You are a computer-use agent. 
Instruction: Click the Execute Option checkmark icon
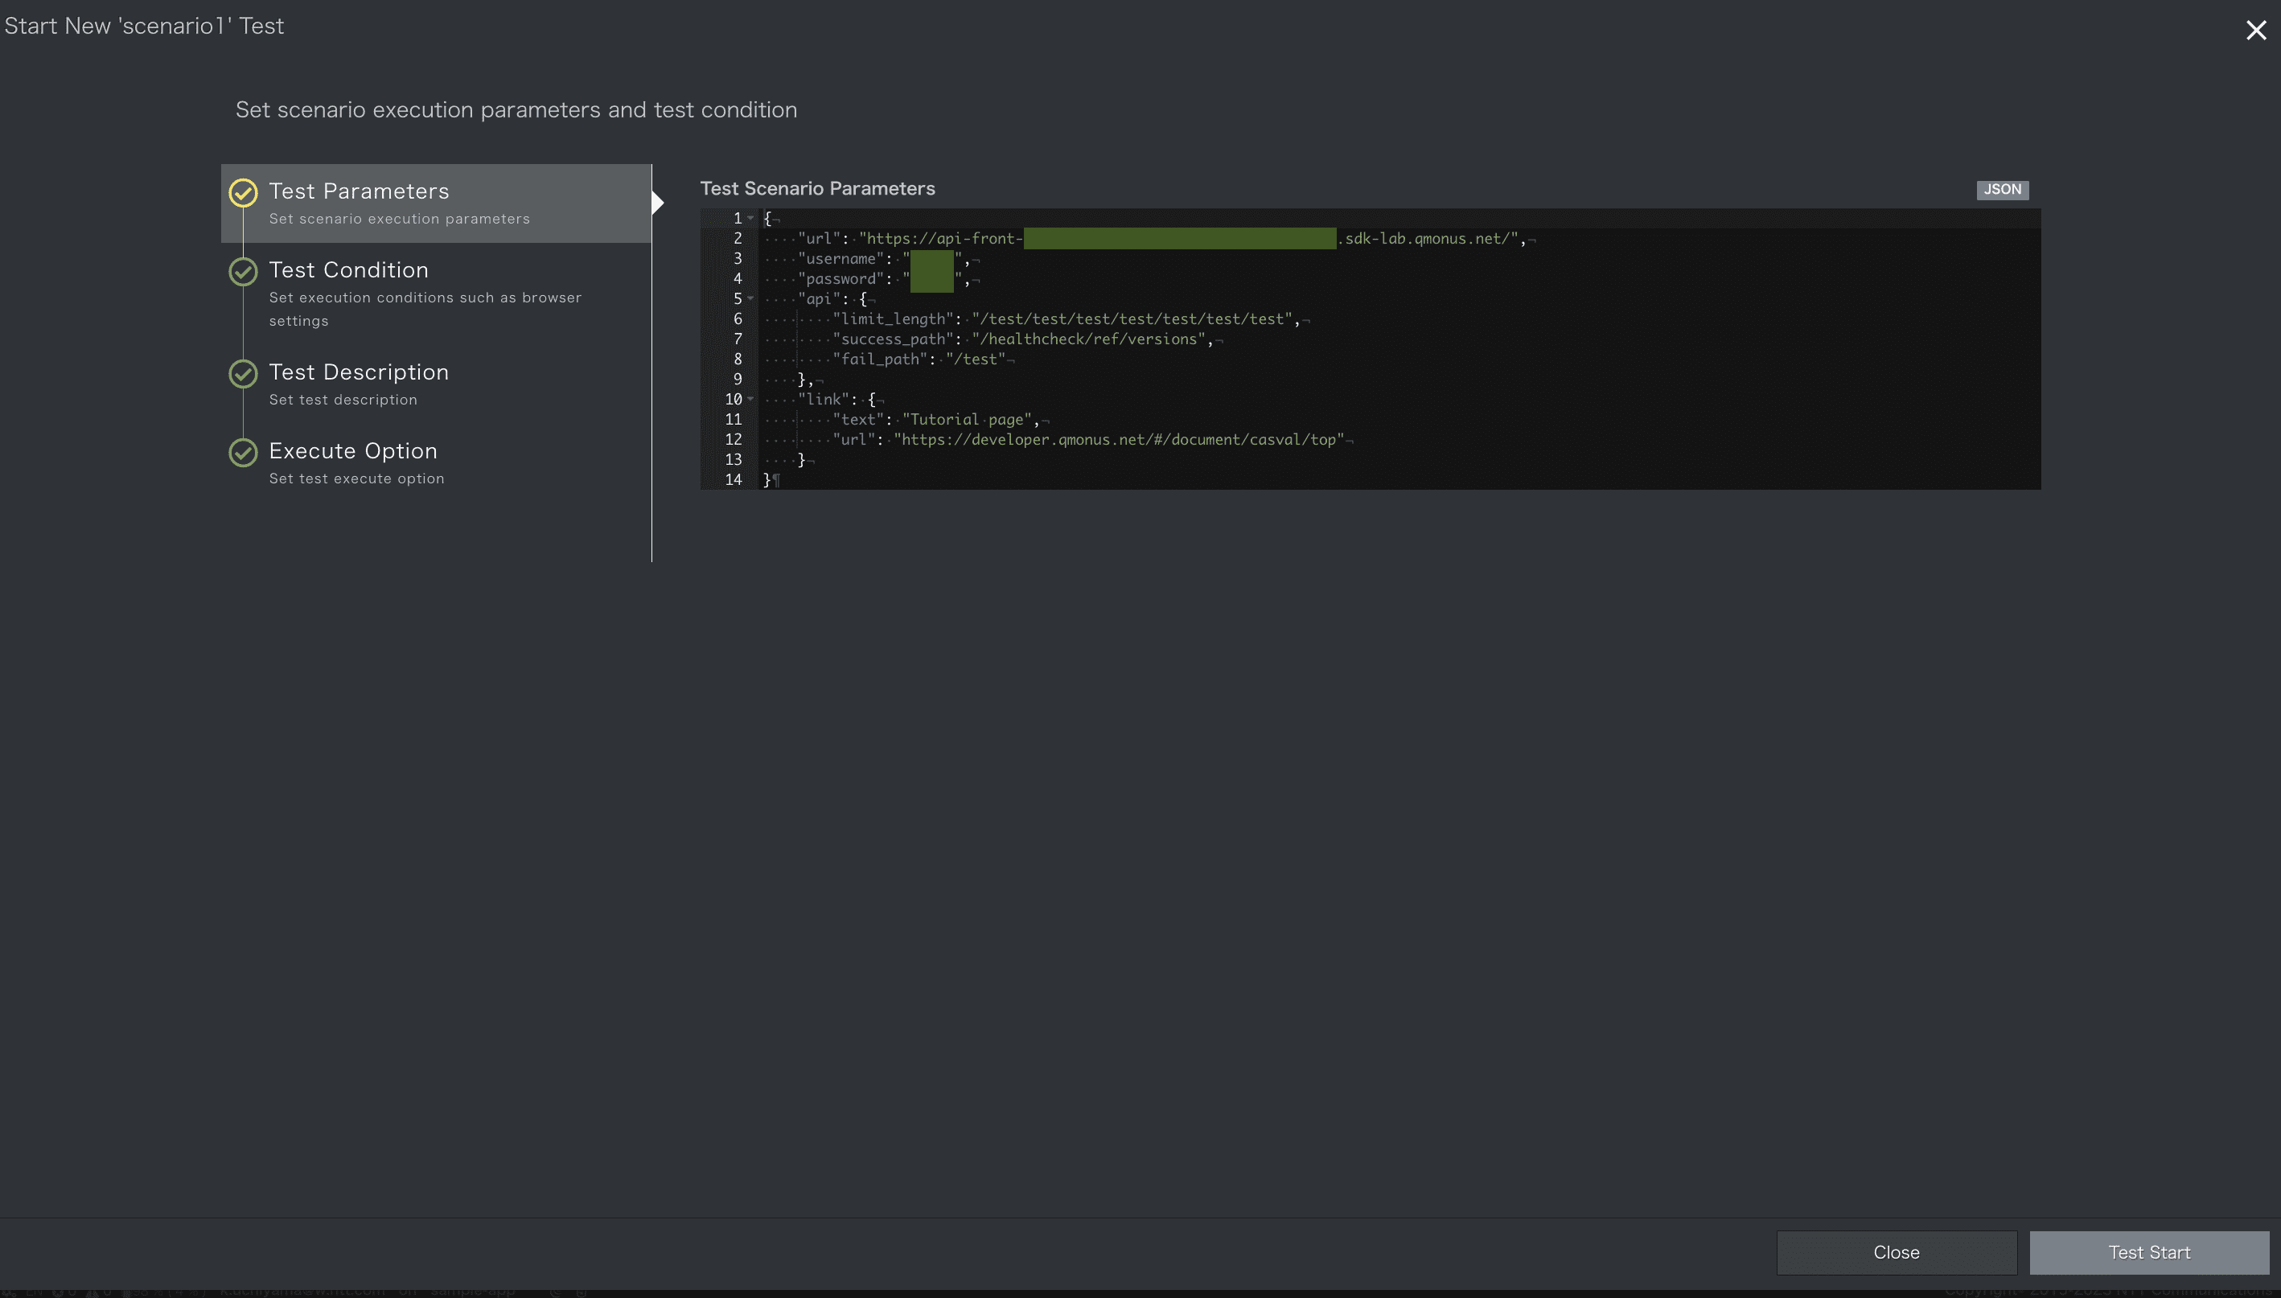[242, 452]
